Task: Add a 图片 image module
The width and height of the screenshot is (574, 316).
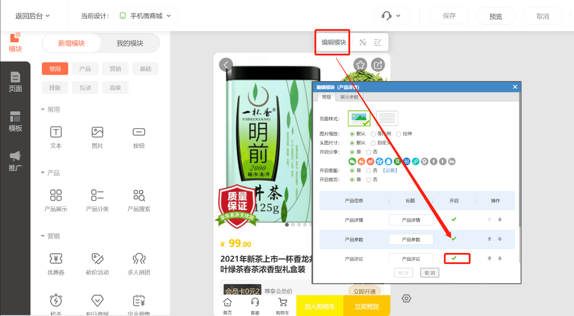Action: [97, 138]
